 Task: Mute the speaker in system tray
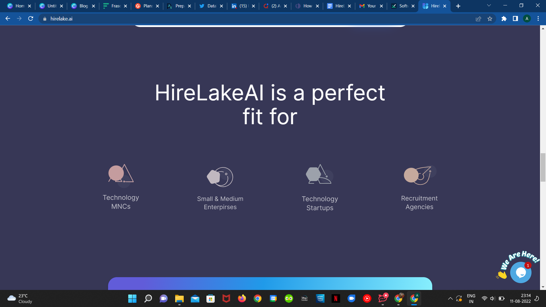point(492,298)
